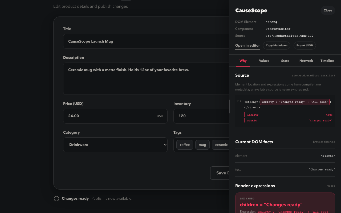The width and height of the screenshot is (341, 213).
Task: Open the Category dropdown Drinkware
Action: pos(115,145)
